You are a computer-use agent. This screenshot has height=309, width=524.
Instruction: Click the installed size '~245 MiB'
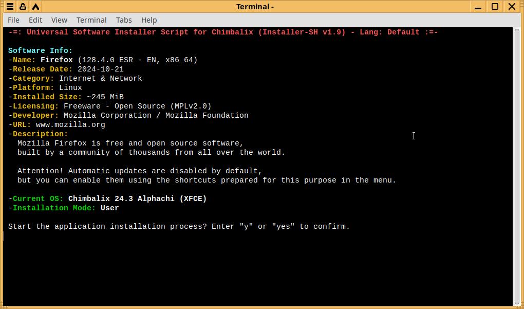[x=105, y=97]
